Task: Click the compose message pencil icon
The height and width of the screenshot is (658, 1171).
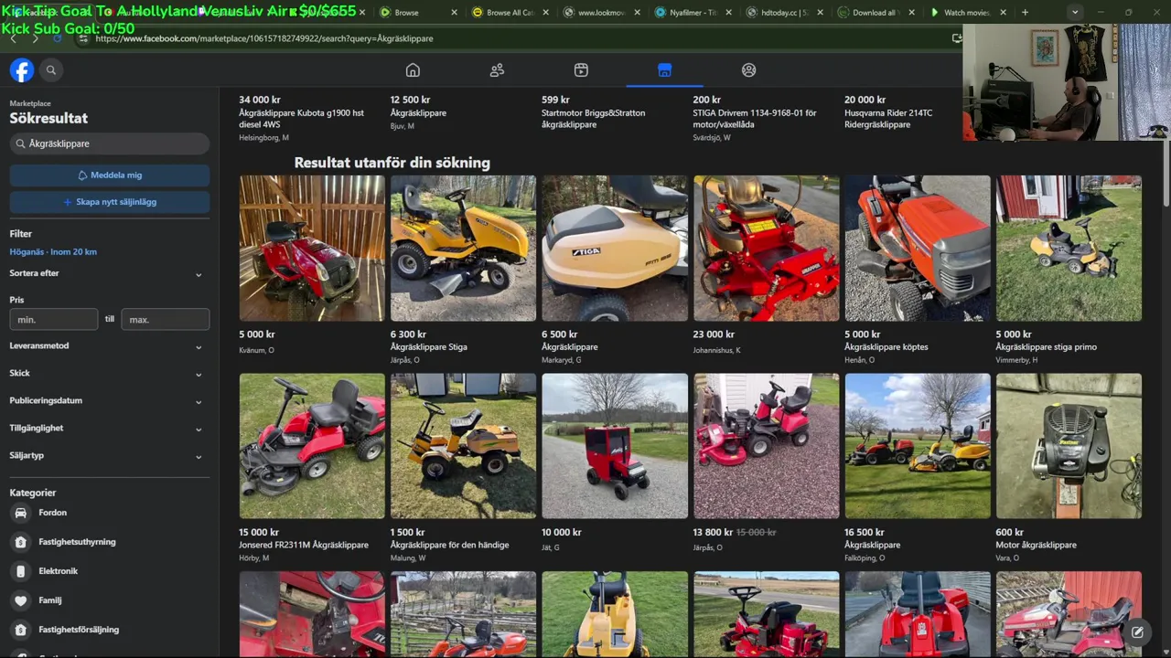Action: pyautogui.click(x=1137, y=631)
